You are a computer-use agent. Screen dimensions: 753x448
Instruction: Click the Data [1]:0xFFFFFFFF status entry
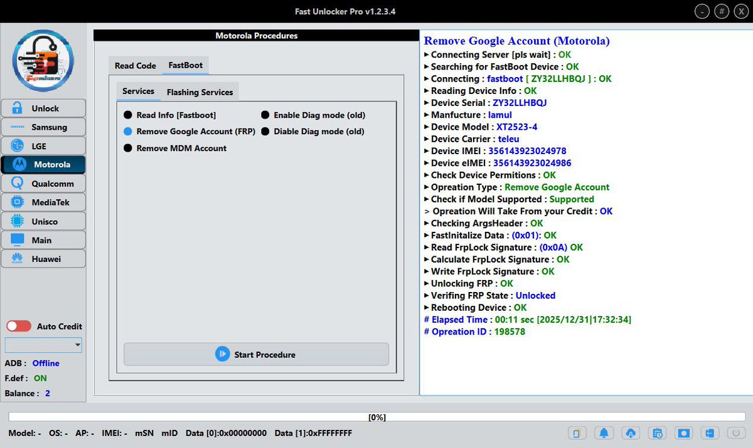[313, 433]
